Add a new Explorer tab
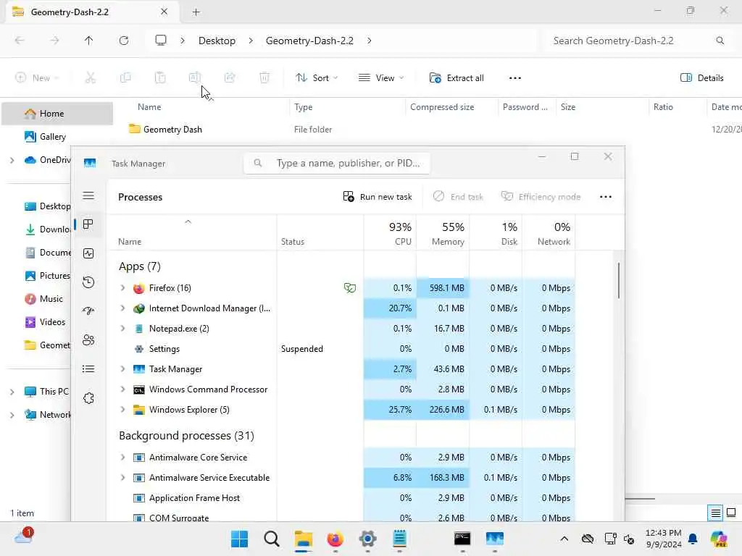This screenshot has height=556, width=742. point(196,12)
